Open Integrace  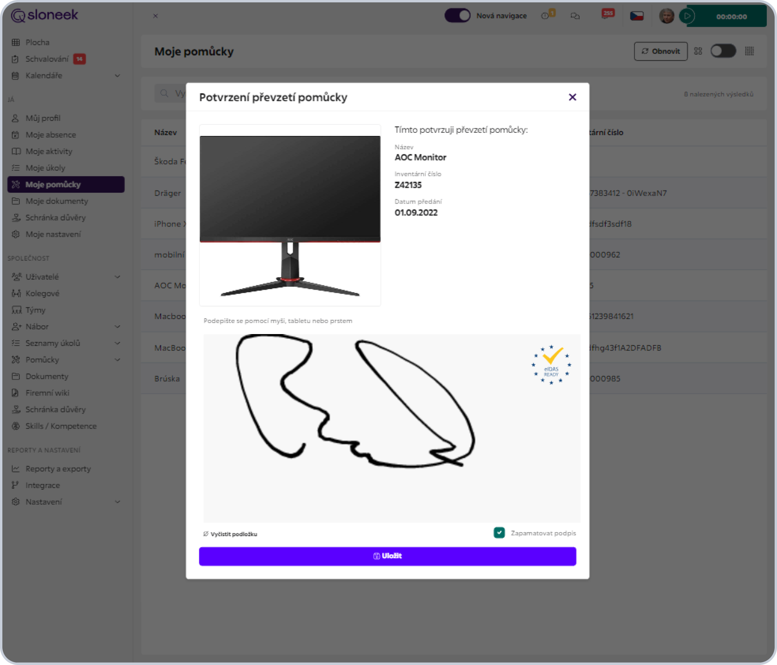pos(43,485)
